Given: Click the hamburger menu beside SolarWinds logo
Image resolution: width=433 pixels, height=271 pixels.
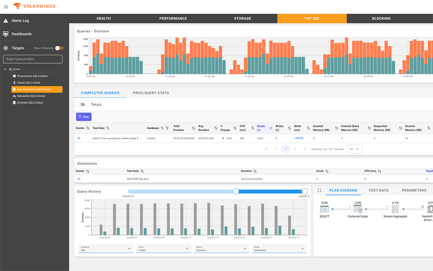Looking at the screenshot, I should click(6, 6).
